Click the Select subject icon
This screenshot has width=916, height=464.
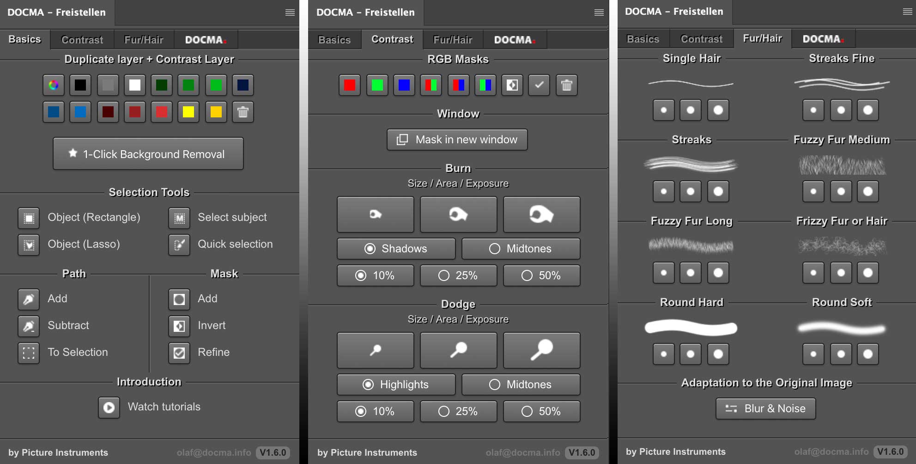click(179, 218)
